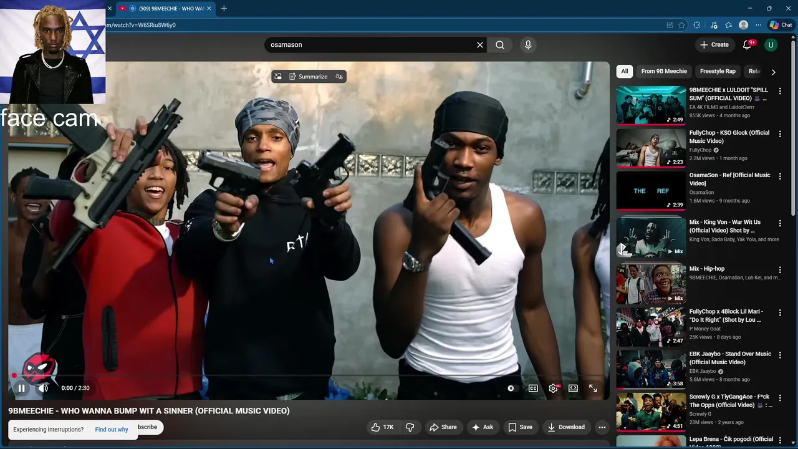Pause the video with the player pause button

click(21, 388)
